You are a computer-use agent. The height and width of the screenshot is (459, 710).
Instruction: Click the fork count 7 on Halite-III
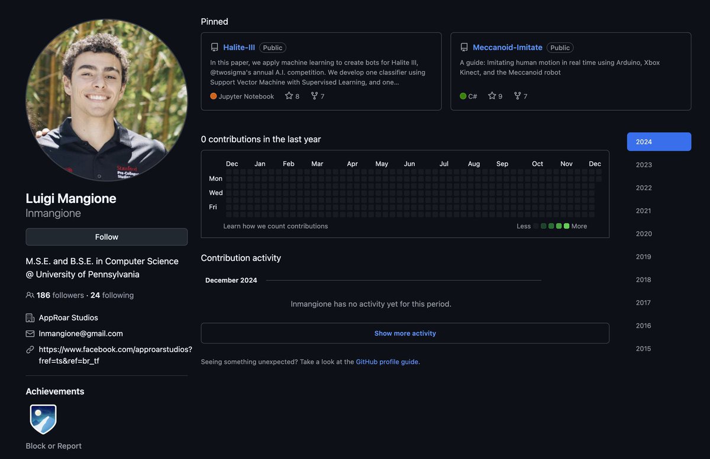click(x=322, y=96)
